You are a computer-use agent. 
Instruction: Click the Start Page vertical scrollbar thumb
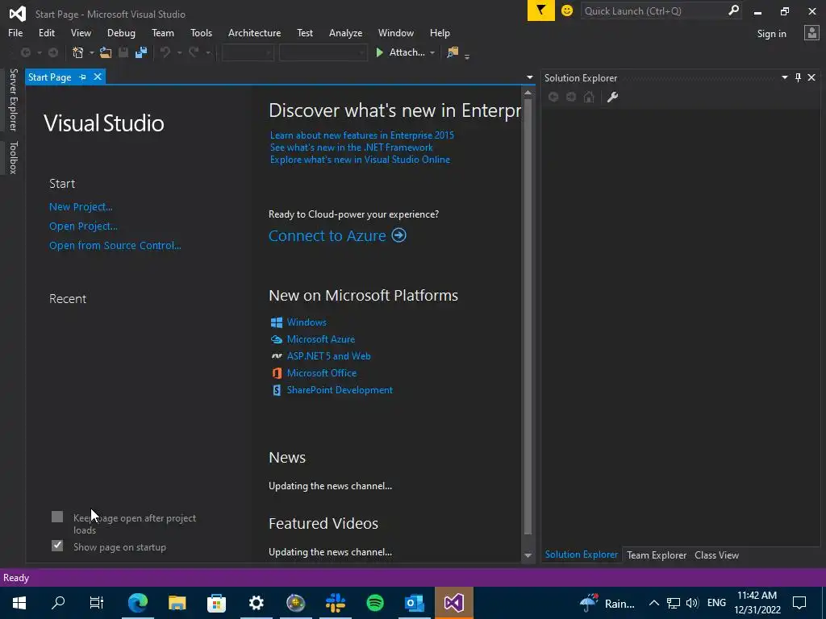coord(528,316)
